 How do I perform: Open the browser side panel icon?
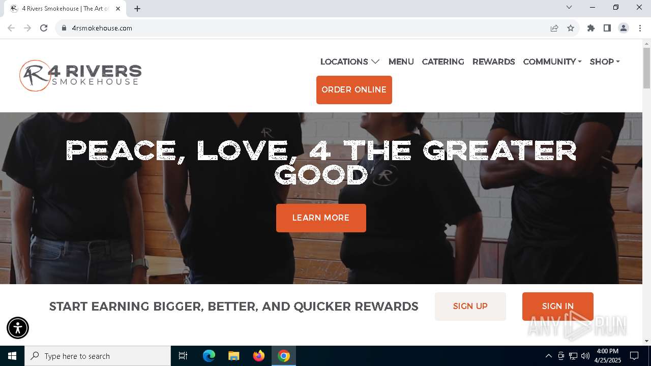[607, 28]
